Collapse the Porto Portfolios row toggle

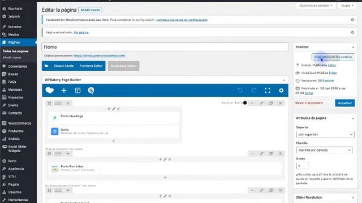[252, 153]
